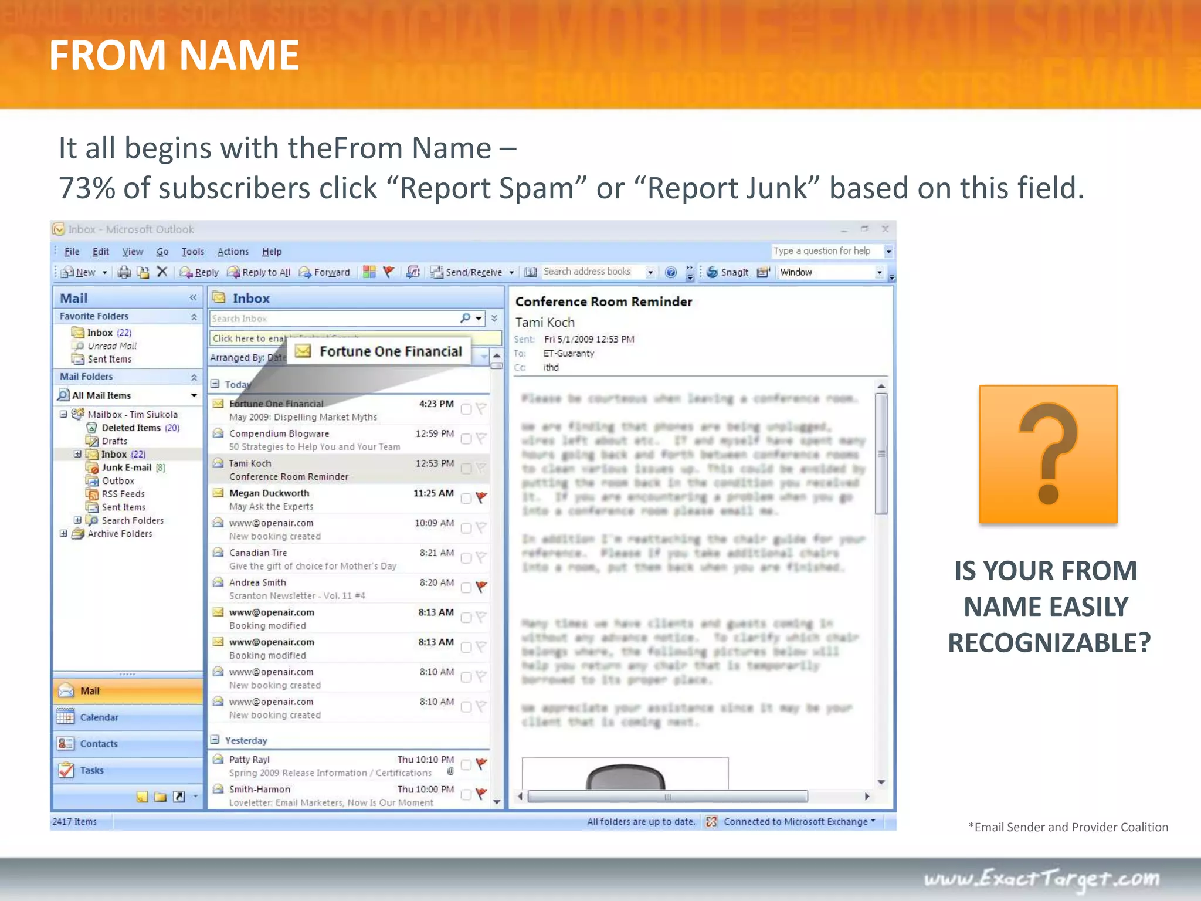Screen dimensions: 1201x901
Task: Expand the Search Folders tree node
Action: 77,520
